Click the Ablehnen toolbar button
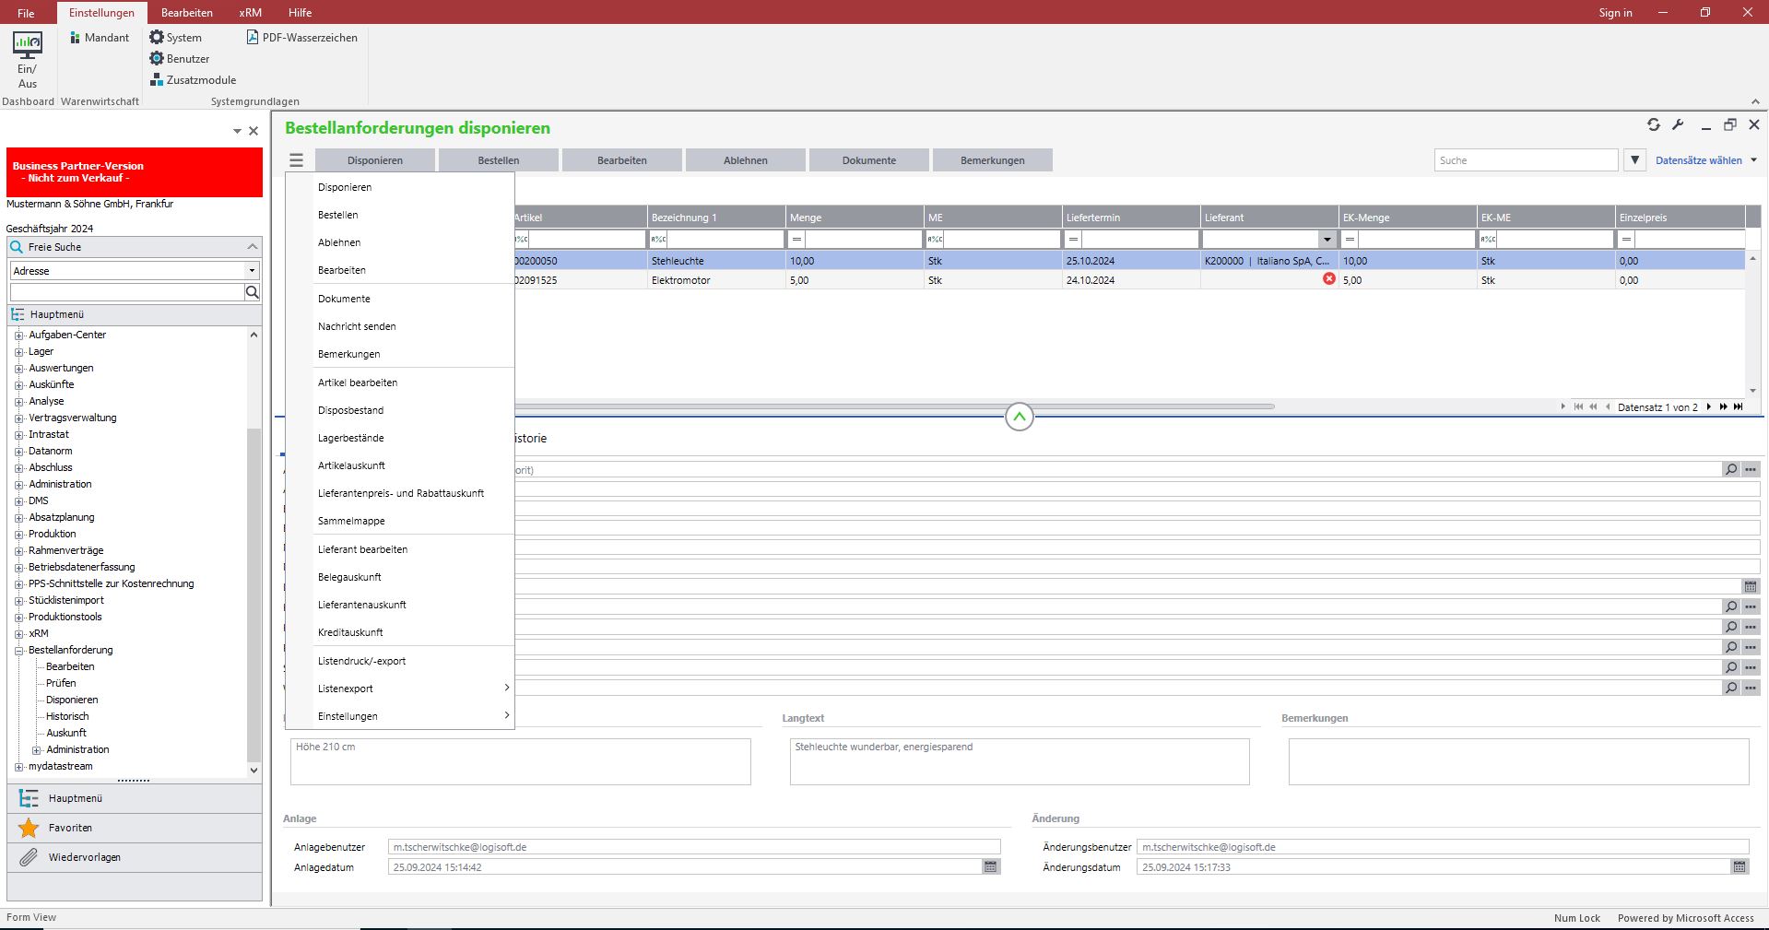Image resolution: width=1769 pixels, height=930 pixels. [x=746, y=160]
